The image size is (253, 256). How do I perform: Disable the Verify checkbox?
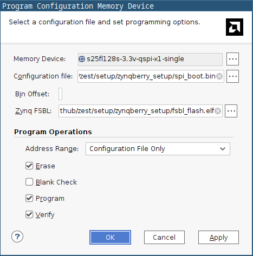[x=29, y=214]
